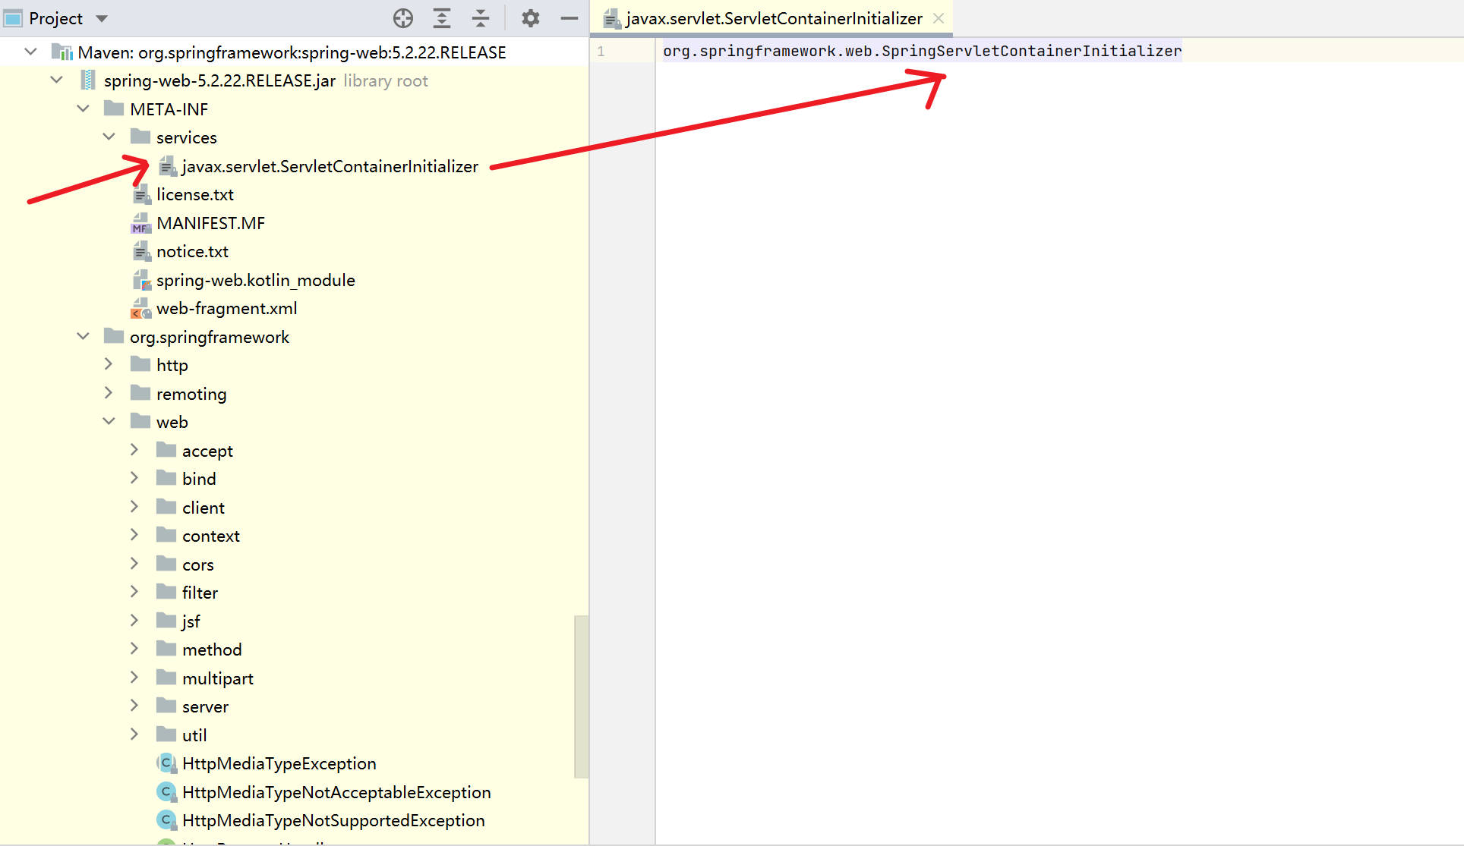Click the spring-web.kotlin_module file icon
The width and height of the screenshot is (1464, 846).
pyautogui.click(x=141, y=280)
